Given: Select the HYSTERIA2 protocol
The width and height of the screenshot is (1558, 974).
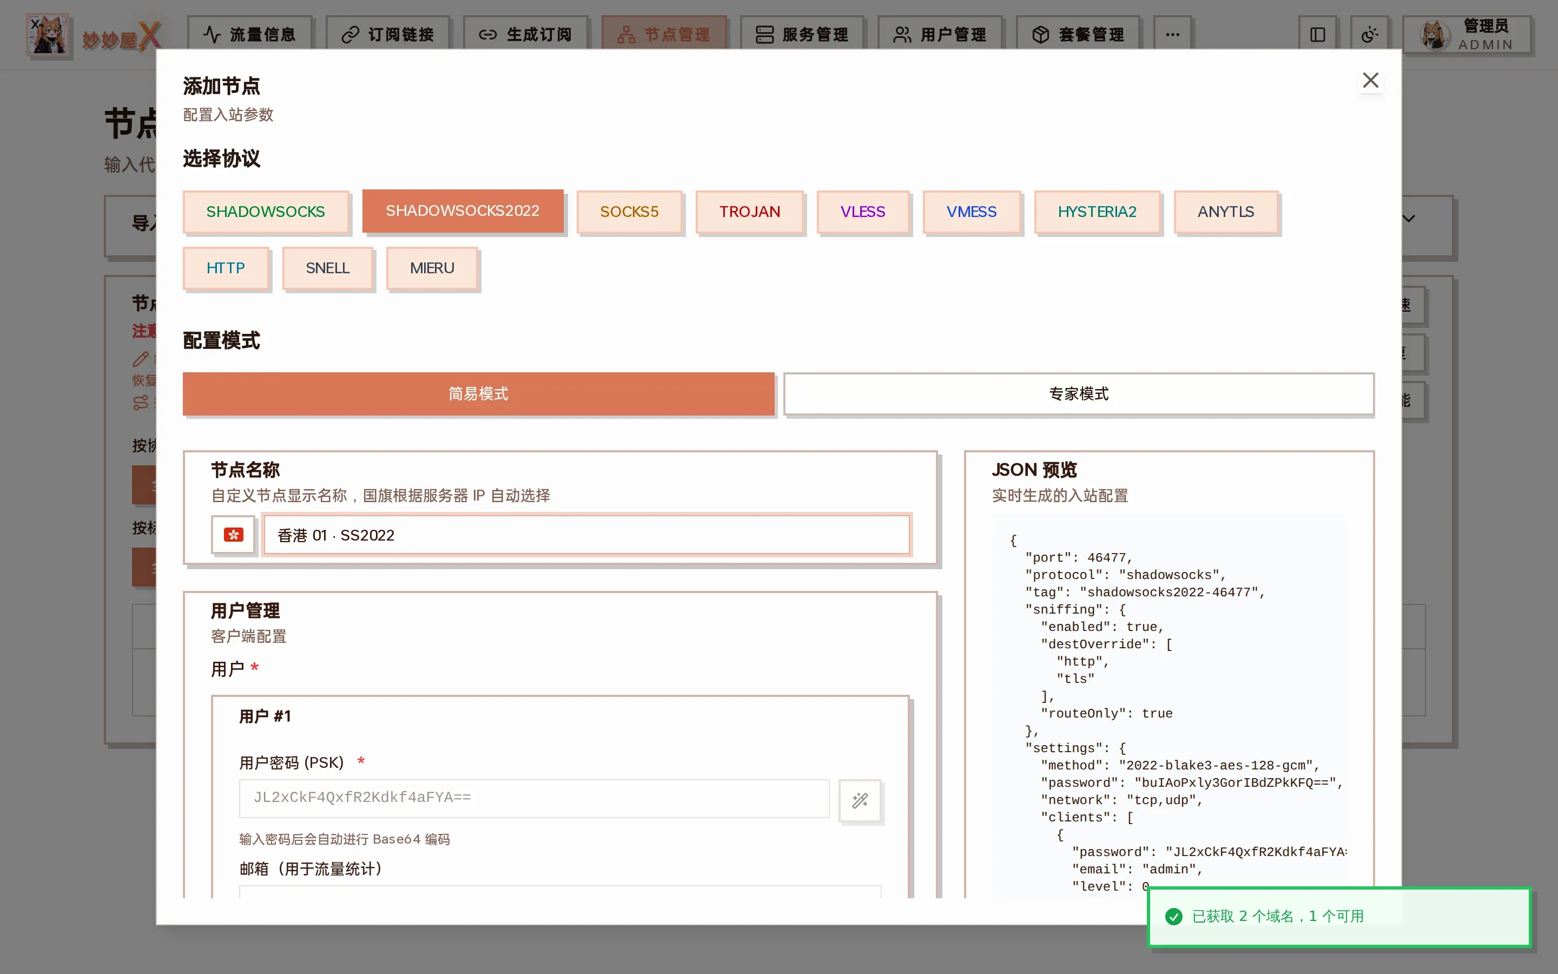Looking at the screenshot, I should (1097, 212).
